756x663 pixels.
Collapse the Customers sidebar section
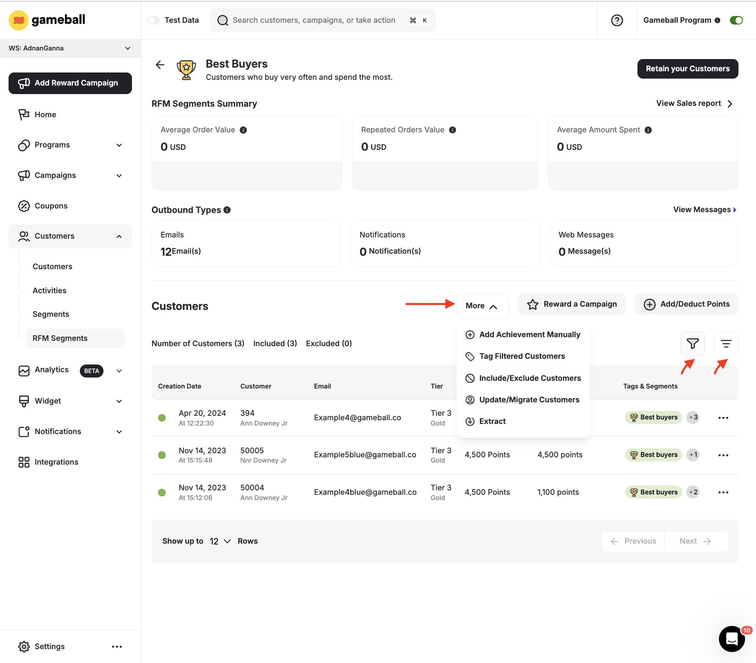point(119,236)
